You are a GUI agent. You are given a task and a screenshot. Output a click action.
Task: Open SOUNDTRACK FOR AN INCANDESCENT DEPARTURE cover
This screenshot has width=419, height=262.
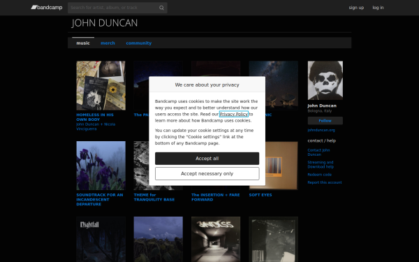pyautogui.click(x=101, y=166)
